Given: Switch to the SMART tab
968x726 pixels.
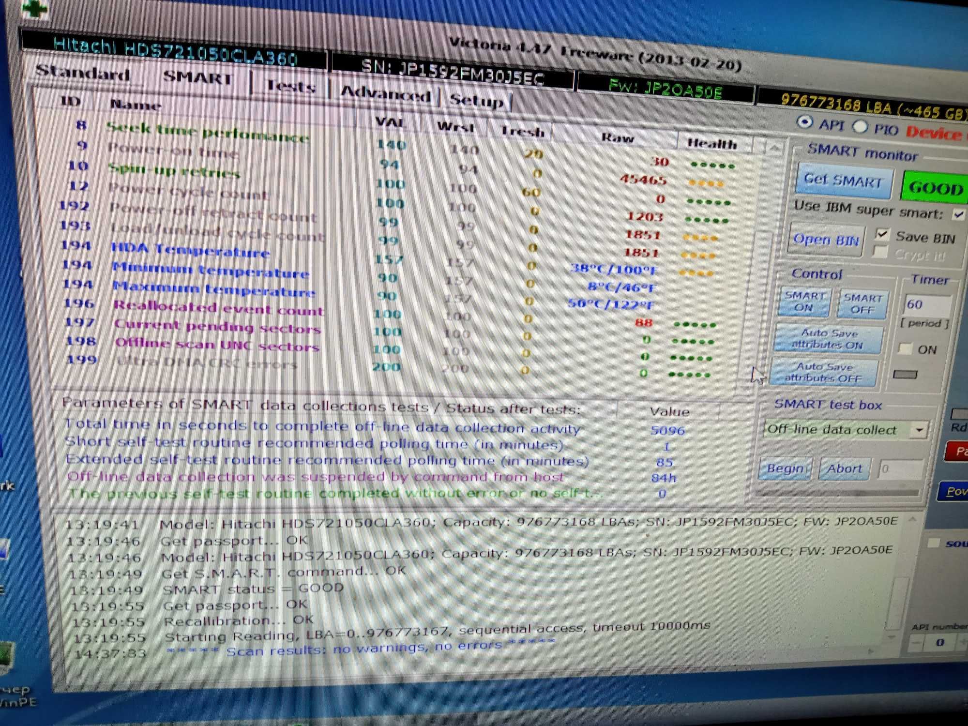Looking at the screenshot, I should [x=198, y=77].
